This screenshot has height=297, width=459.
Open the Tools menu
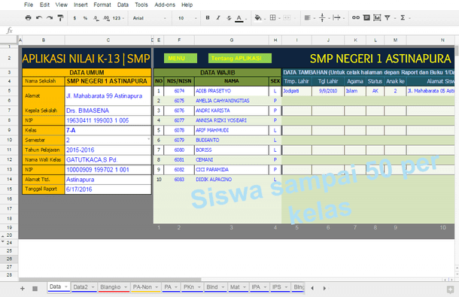(x=141, y=5)
